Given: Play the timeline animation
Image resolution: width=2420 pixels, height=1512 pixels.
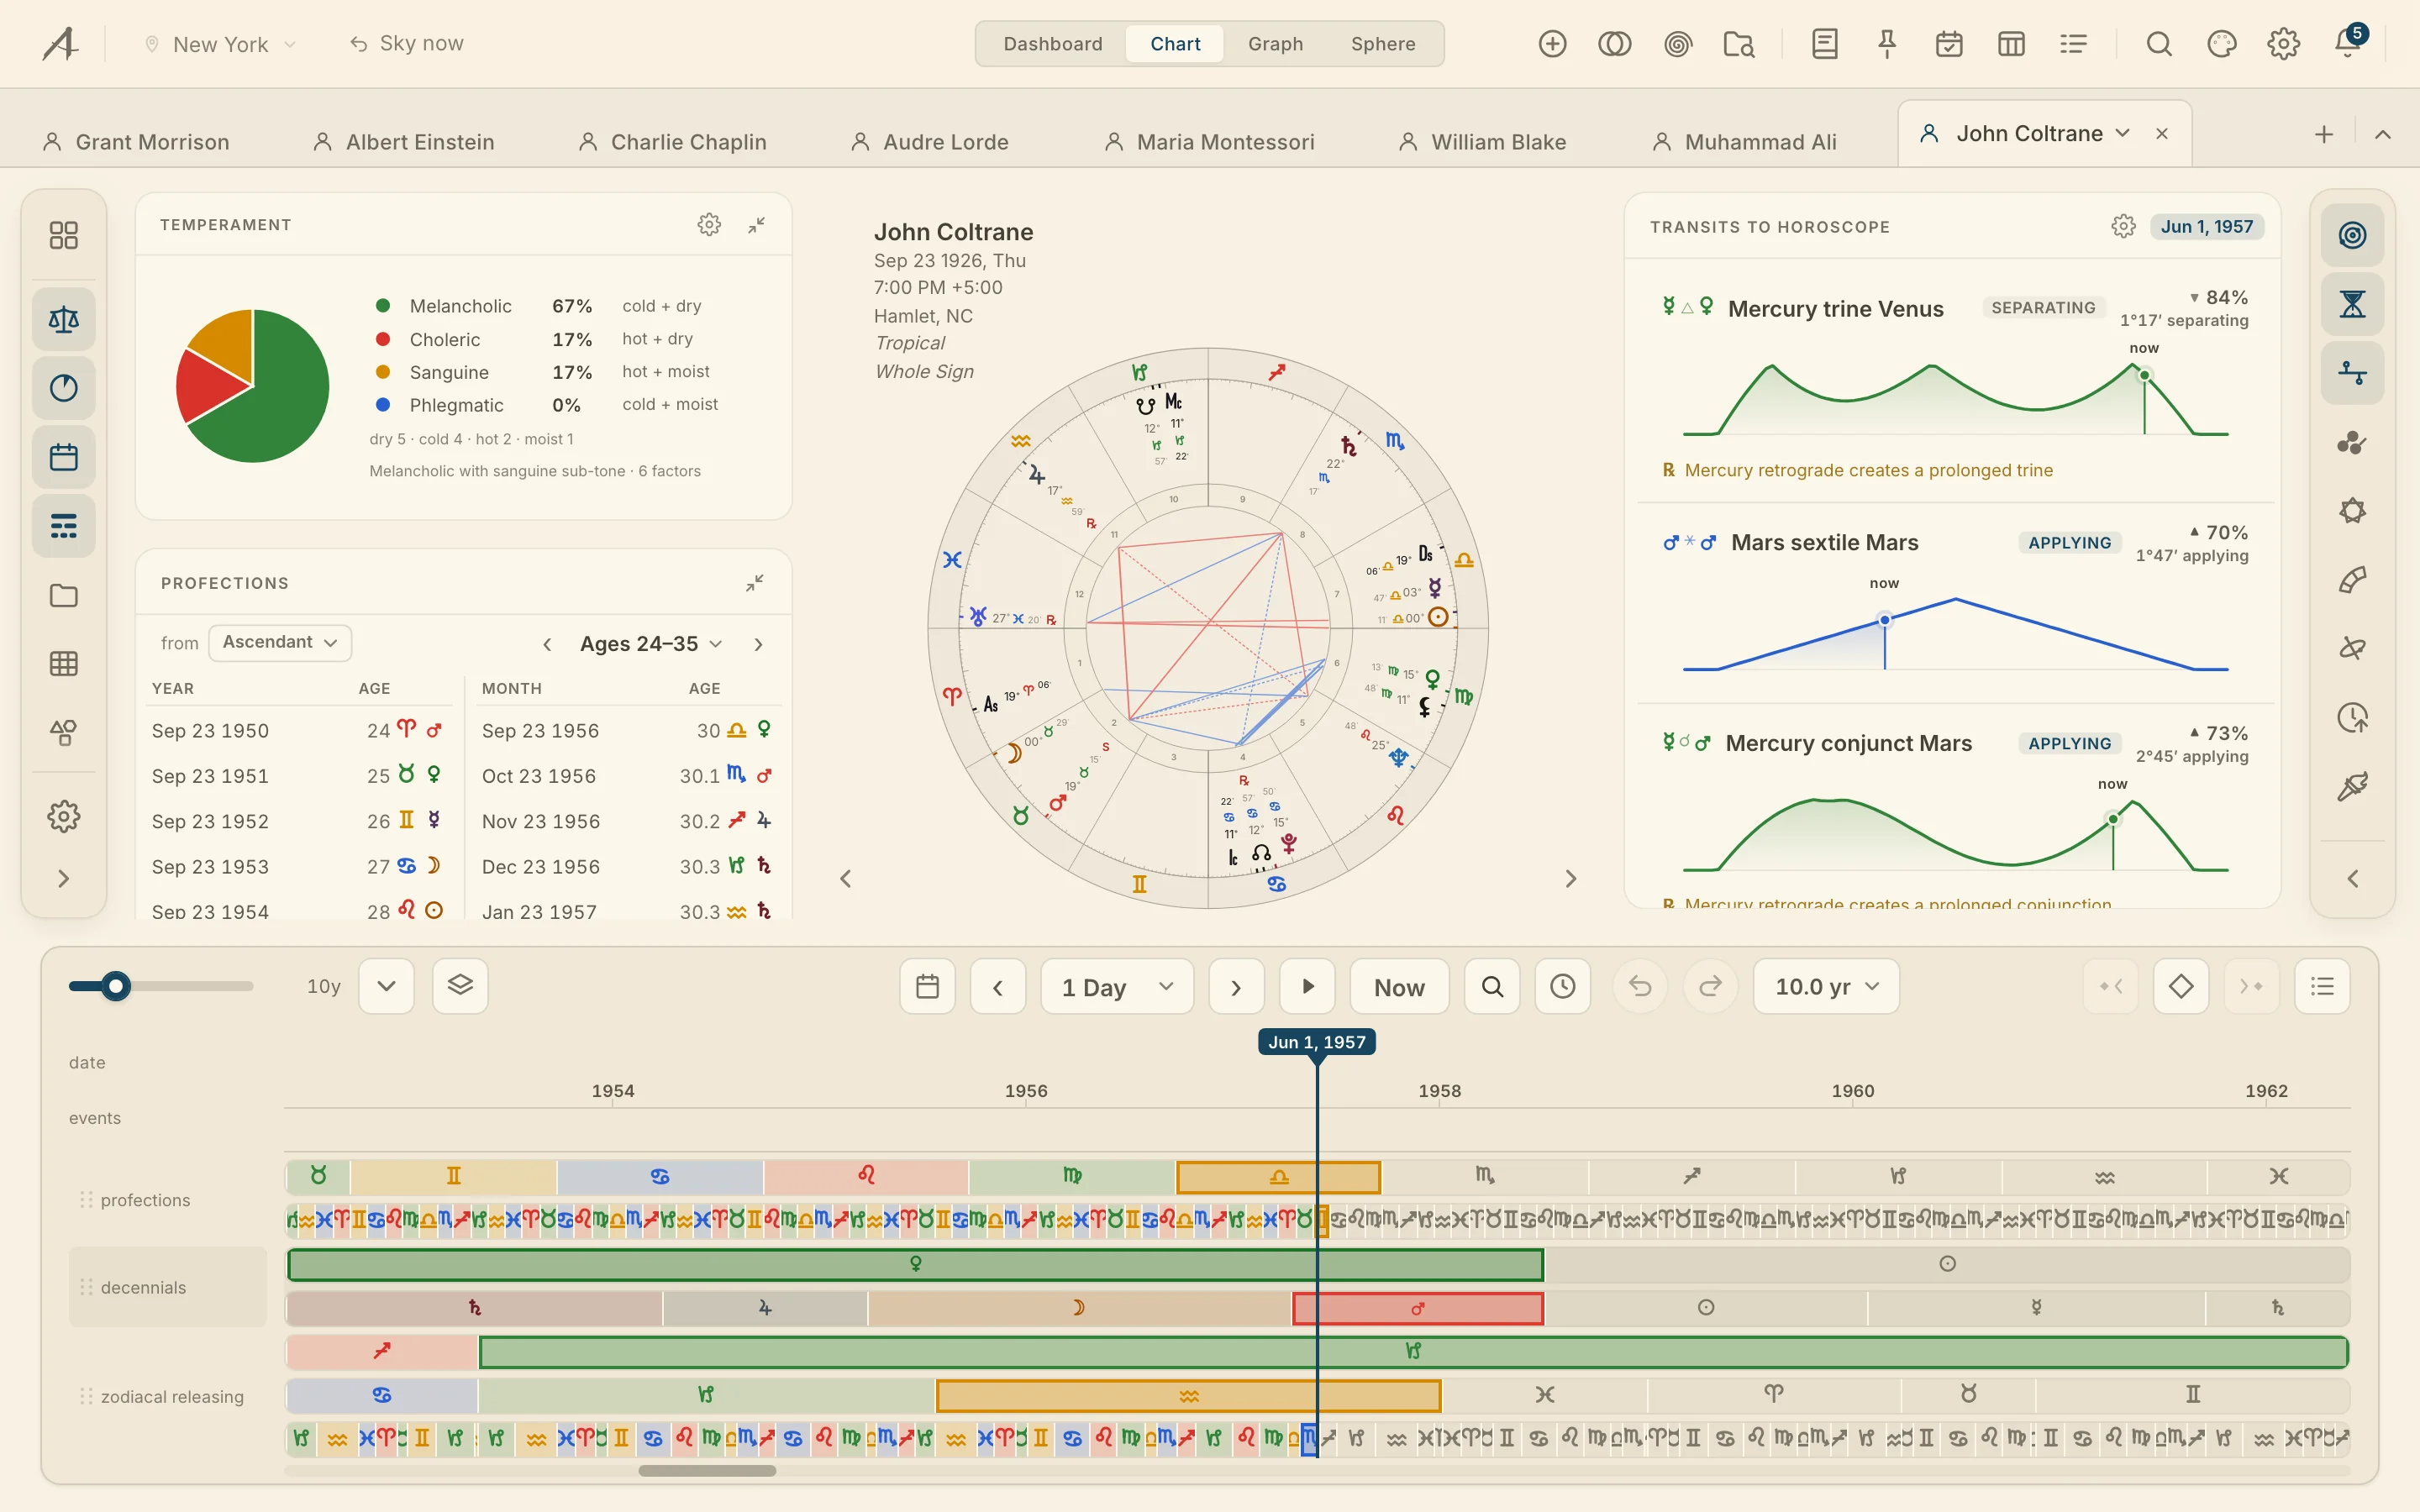Looking at the screenshot, I should tap(1307, 987).
